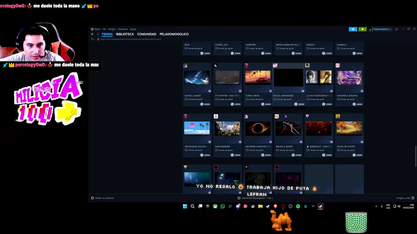417x234 pixels.
Task: Click the Steam store URL address field
Action: tap(131, 39)
